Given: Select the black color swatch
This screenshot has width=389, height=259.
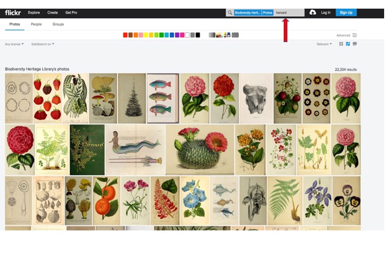Looking at the screenshot, I should [x=198, y=35].
